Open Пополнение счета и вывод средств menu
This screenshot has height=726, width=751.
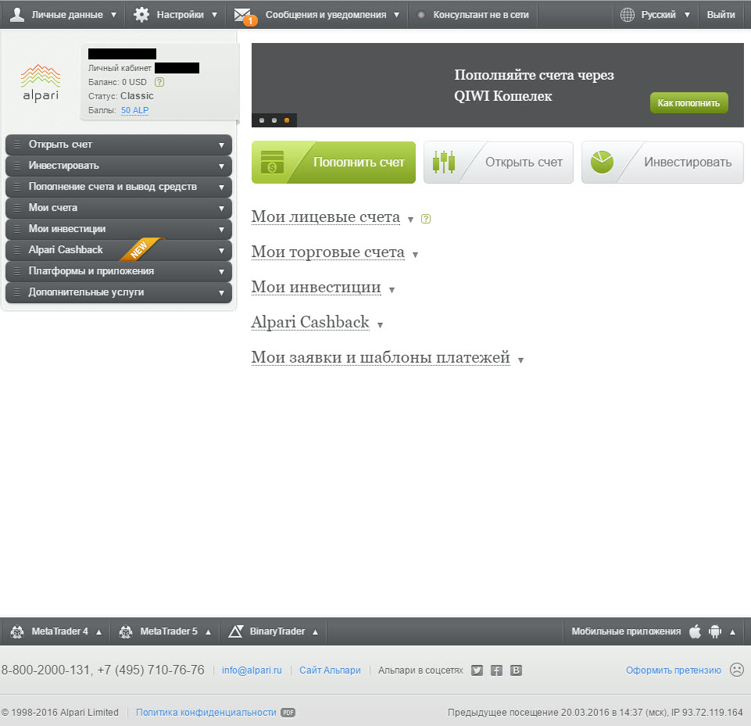[119, 187]
